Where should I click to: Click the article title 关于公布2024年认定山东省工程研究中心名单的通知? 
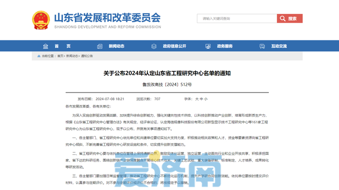tap(167, 73)
